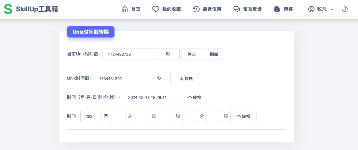Click the green SkillUp S logo
358x150 pixels.
pos(8,9)
